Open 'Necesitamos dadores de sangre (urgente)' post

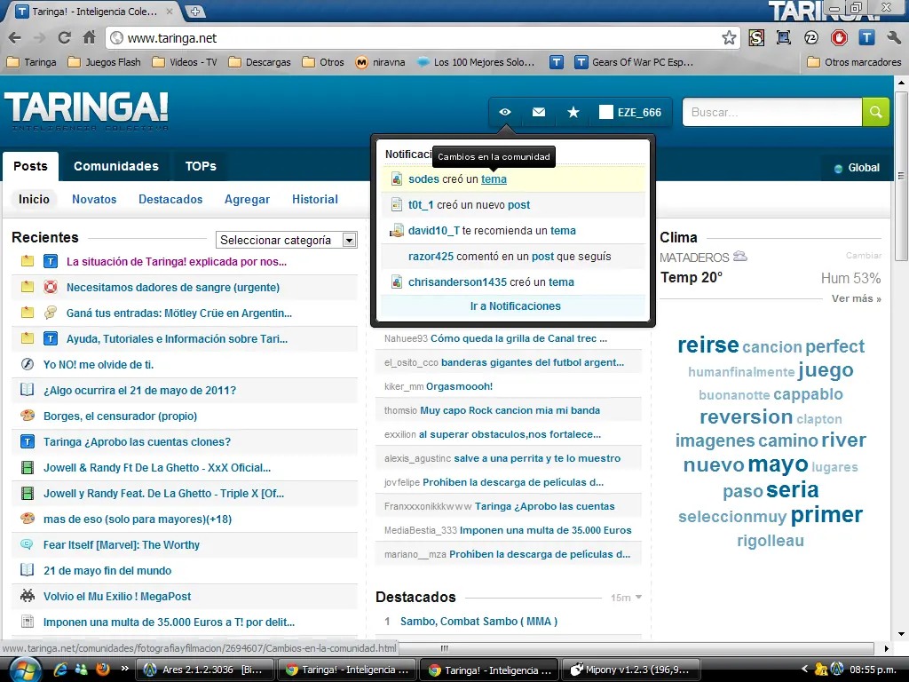(173, 288)
